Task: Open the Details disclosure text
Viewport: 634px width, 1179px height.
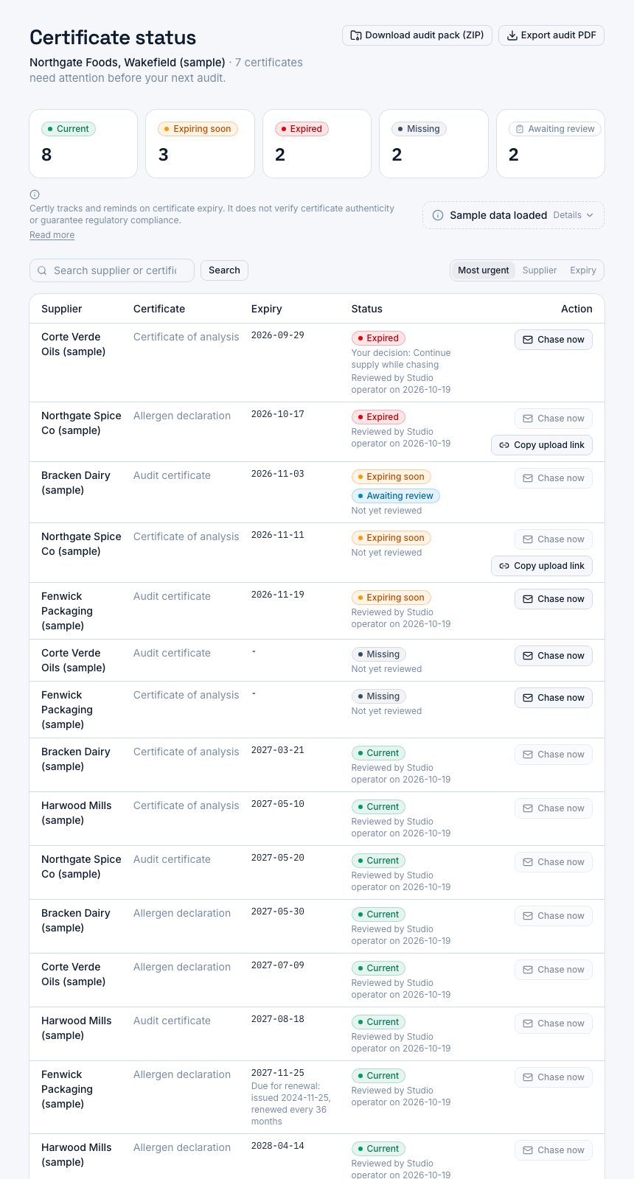Action: (567, 215)
